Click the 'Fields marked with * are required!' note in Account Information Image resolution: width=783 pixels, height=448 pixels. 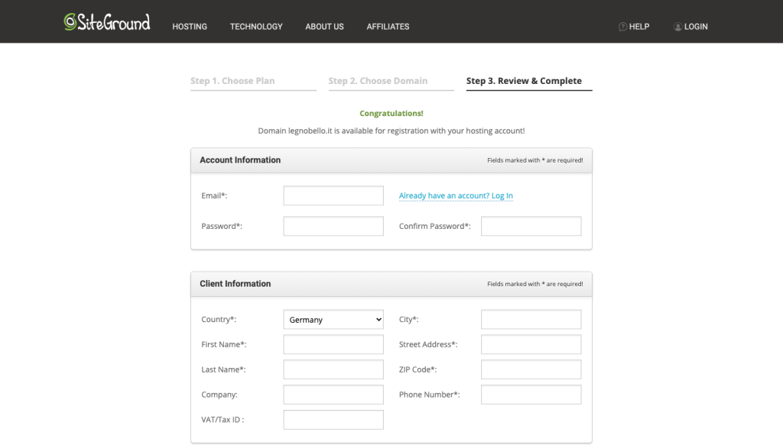(x=535, y=160)
